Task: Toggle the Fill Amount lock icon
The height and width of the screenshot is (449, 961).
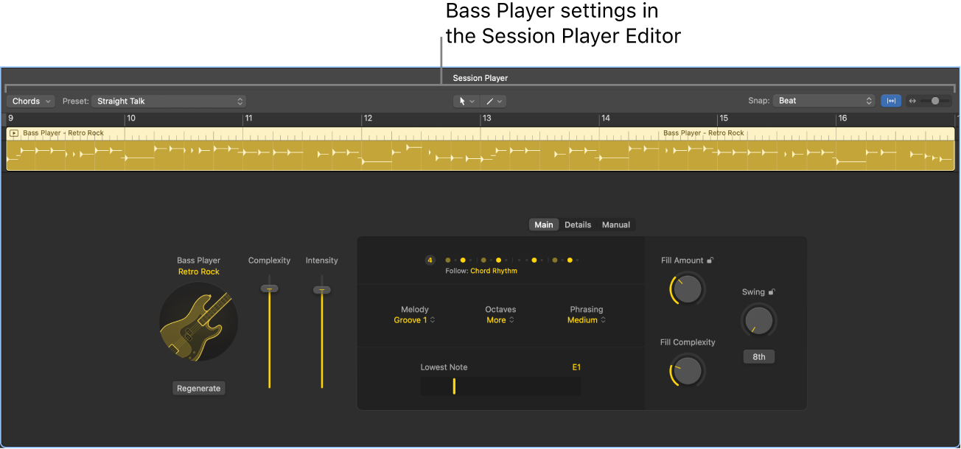Action: [x=710, y=261]
